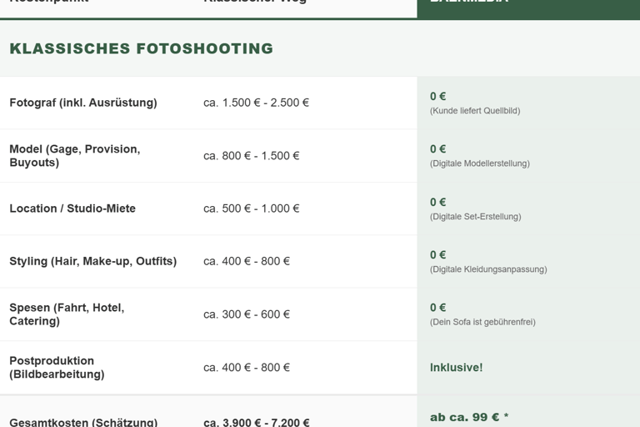The height and width of the screenshot is (427, 640).
Task: Click the 'ca. 500 € - 1.000 €' price
Action: tap(251, 208)
